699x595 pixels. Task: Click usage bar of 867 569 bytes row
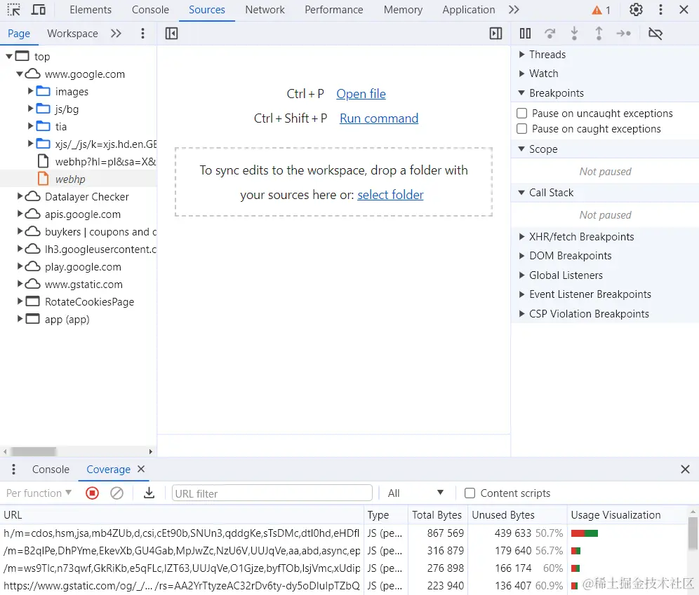pos(585,533)
